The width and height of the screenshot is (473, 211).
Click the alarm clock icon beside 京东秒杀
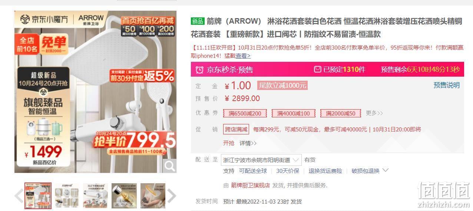[x=199, y=70]
